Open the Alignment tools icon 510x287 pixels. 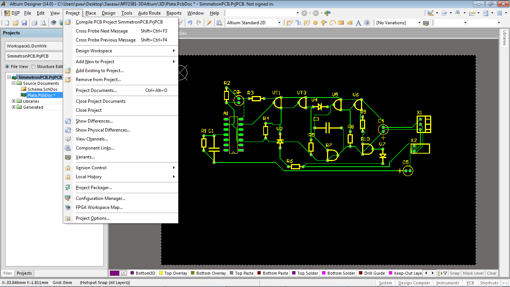pos(444,13)
